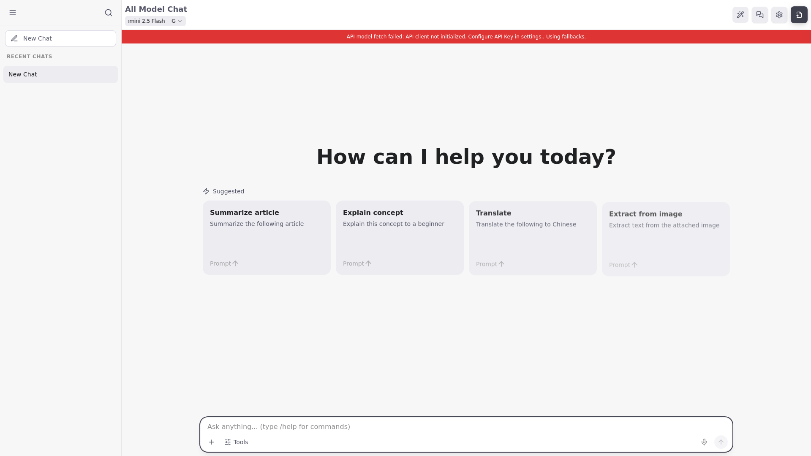Open the Gemini 2.5 Flash model dropdown
811x456 pixels.
[x=155, y=21]
